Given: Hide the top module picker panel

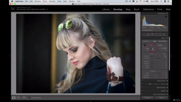Looking at the screenshot, I should [x=90, y=6].
